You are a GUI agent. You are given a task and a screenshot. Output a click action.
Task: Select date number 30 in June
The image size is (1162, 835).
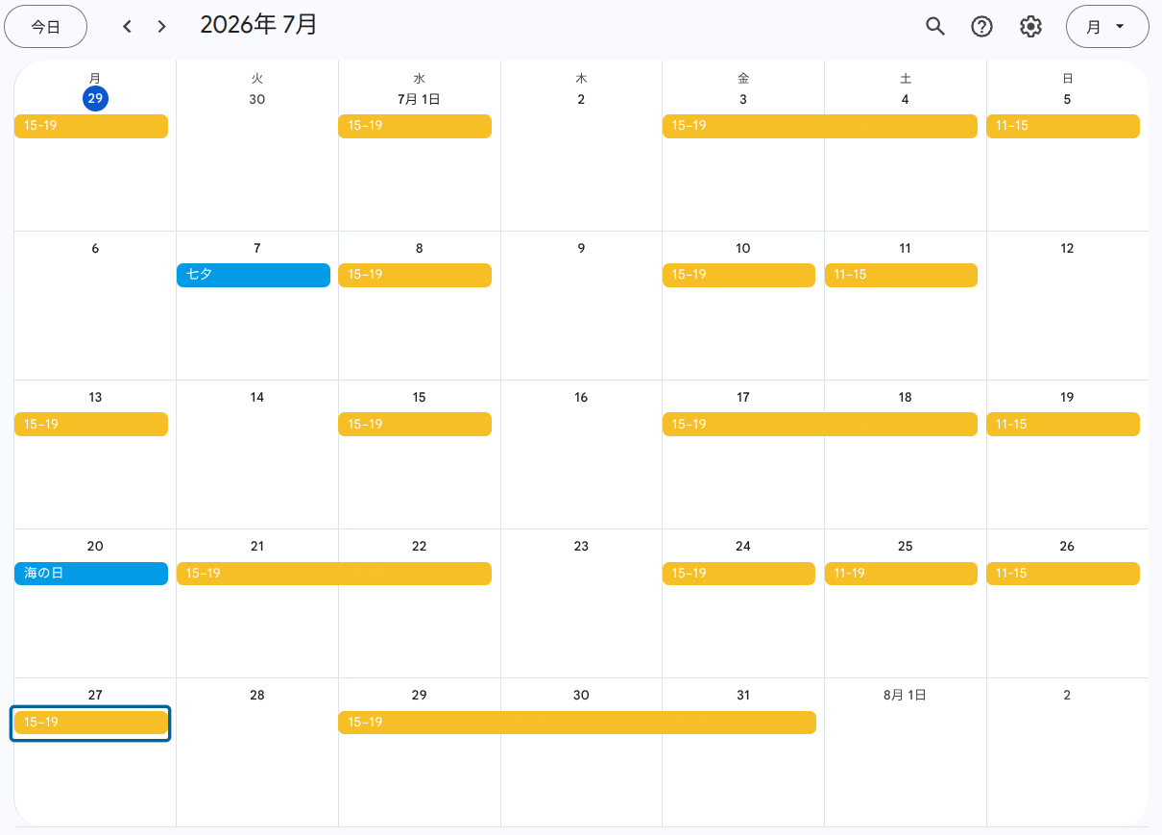click(x=257, y=99)
